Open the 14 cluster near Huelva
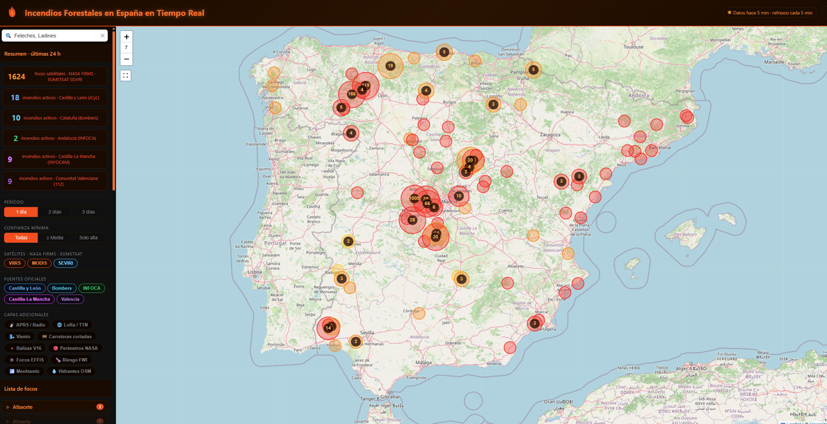This screenshot has height=424, width=827. [x=328, y=328]
